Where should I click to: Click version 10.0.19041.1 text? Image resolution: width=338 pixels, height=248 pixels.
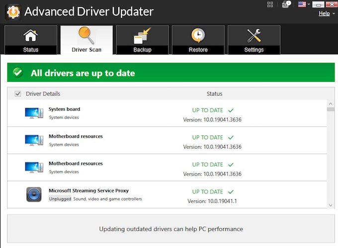pyautogui.click(x=212, y=201)
